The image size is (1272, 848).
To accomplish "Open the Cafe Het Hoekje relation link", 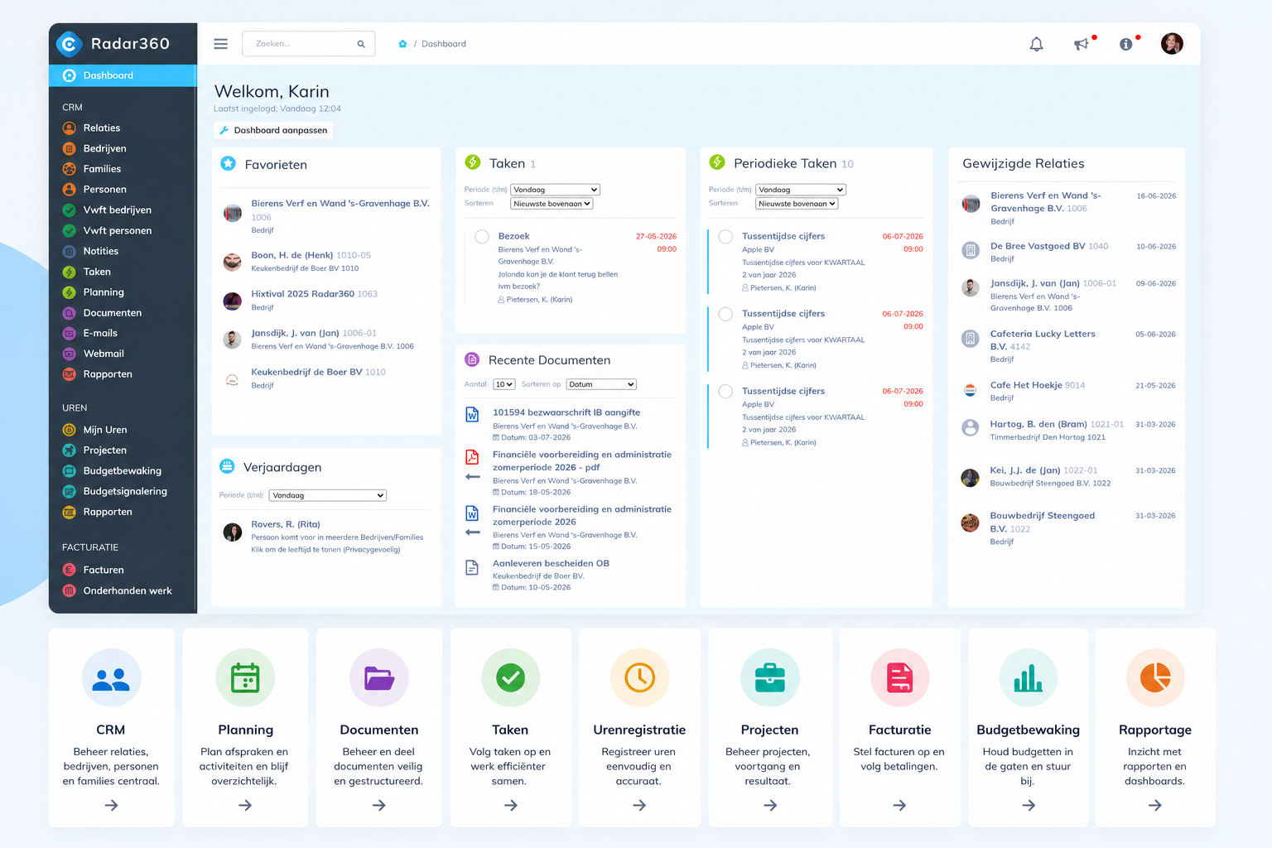I will coord(1025,385).
